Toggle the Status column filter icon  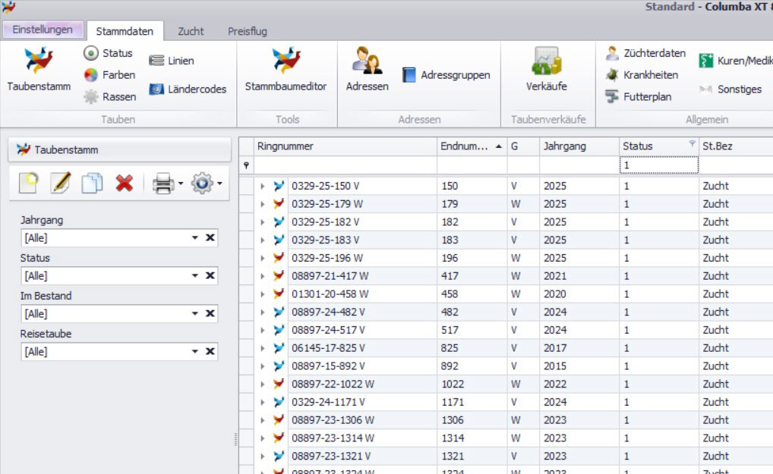point(691,144)
